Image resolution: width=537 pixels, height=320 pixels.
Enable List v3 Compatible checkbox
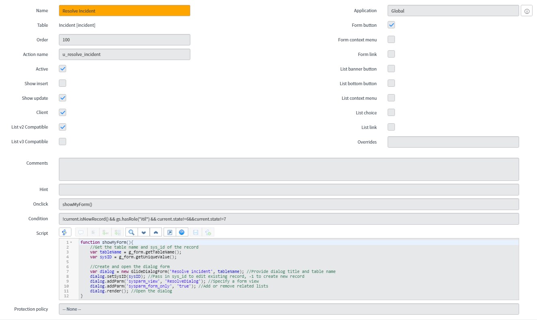63,142
